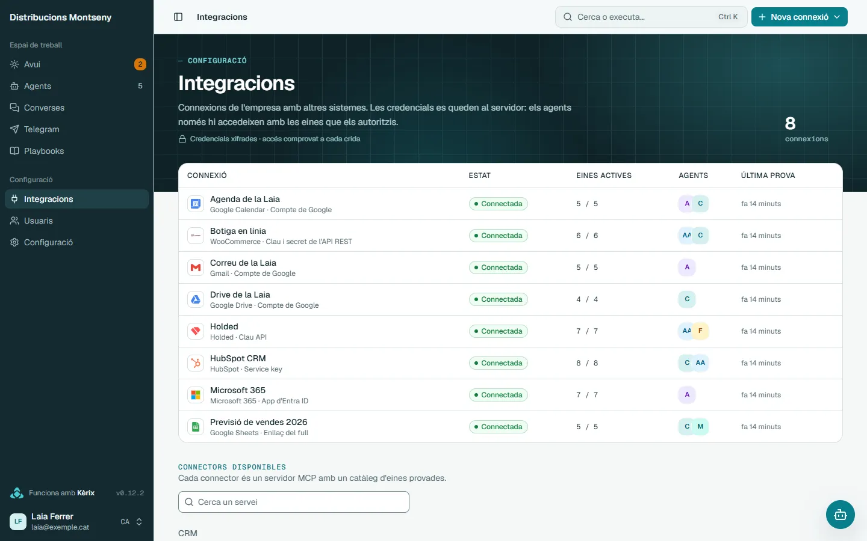Click the Connectada status badge for HubSpot CRM
This screenshot has height=541, width=867.
pyautogui.click(x=499, y=363)
